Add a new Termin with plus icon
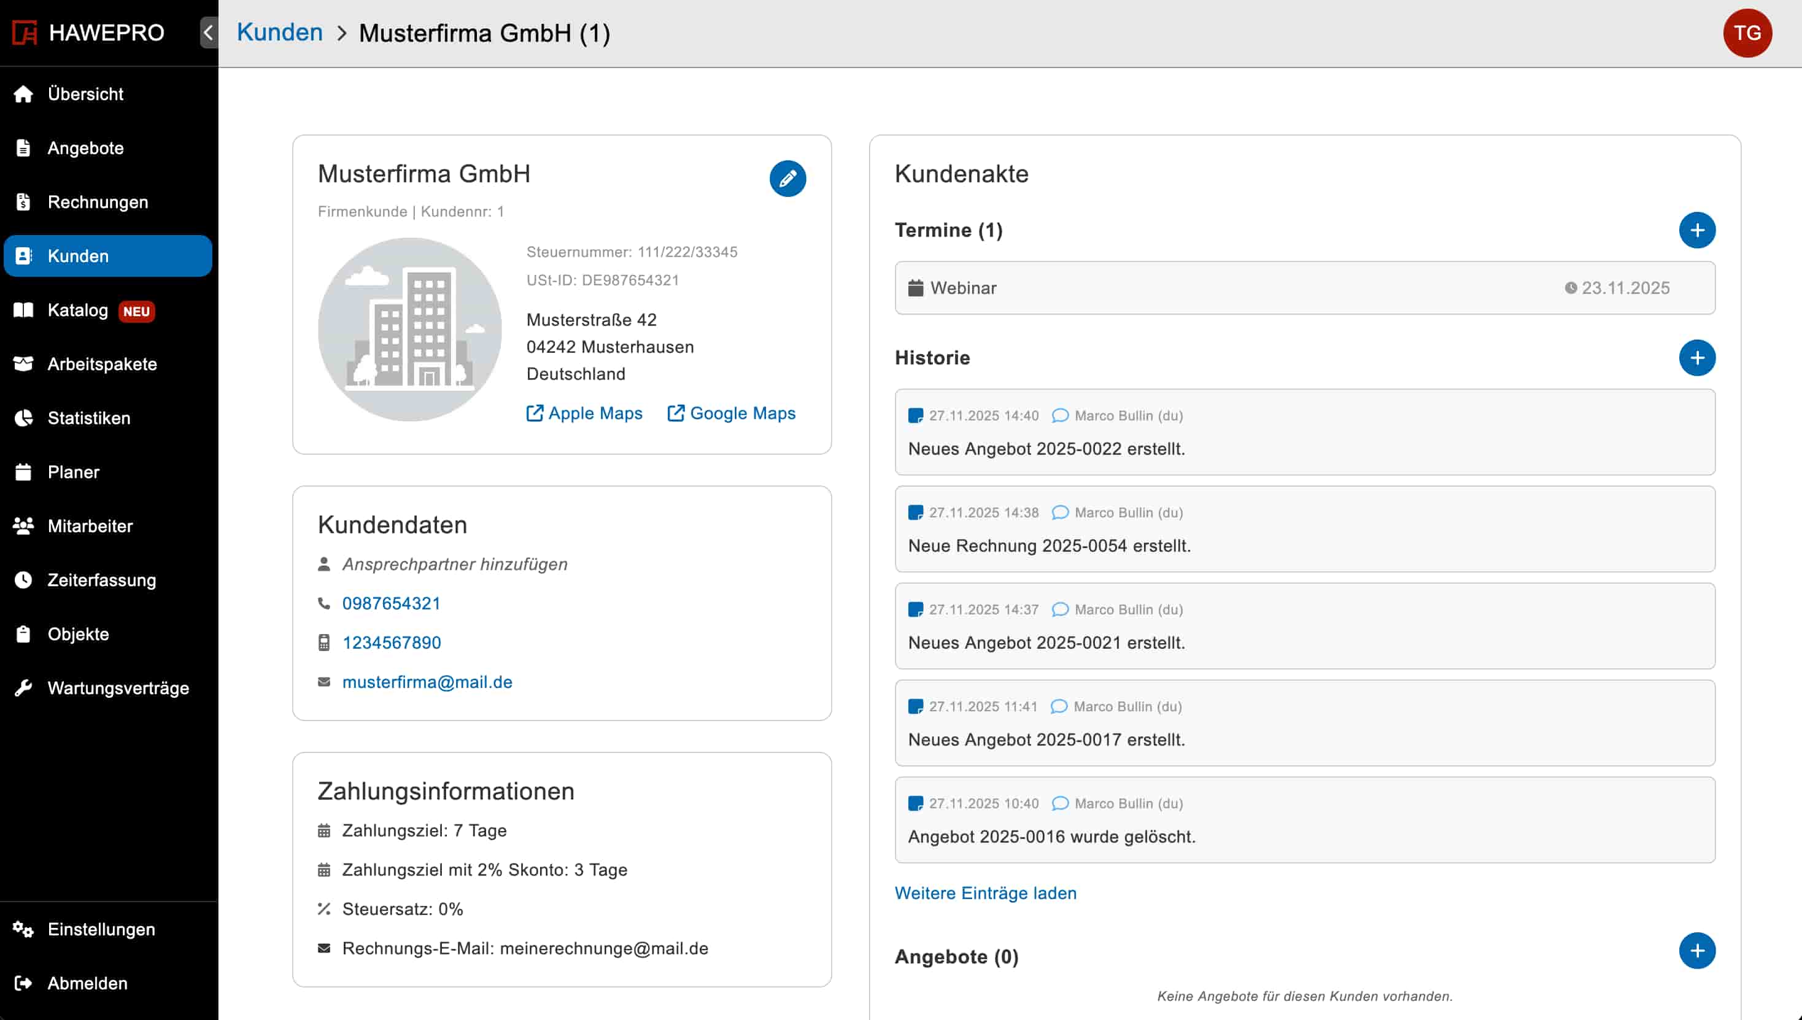This screenshot has width=1802, height=1020. pos(1696,231)
